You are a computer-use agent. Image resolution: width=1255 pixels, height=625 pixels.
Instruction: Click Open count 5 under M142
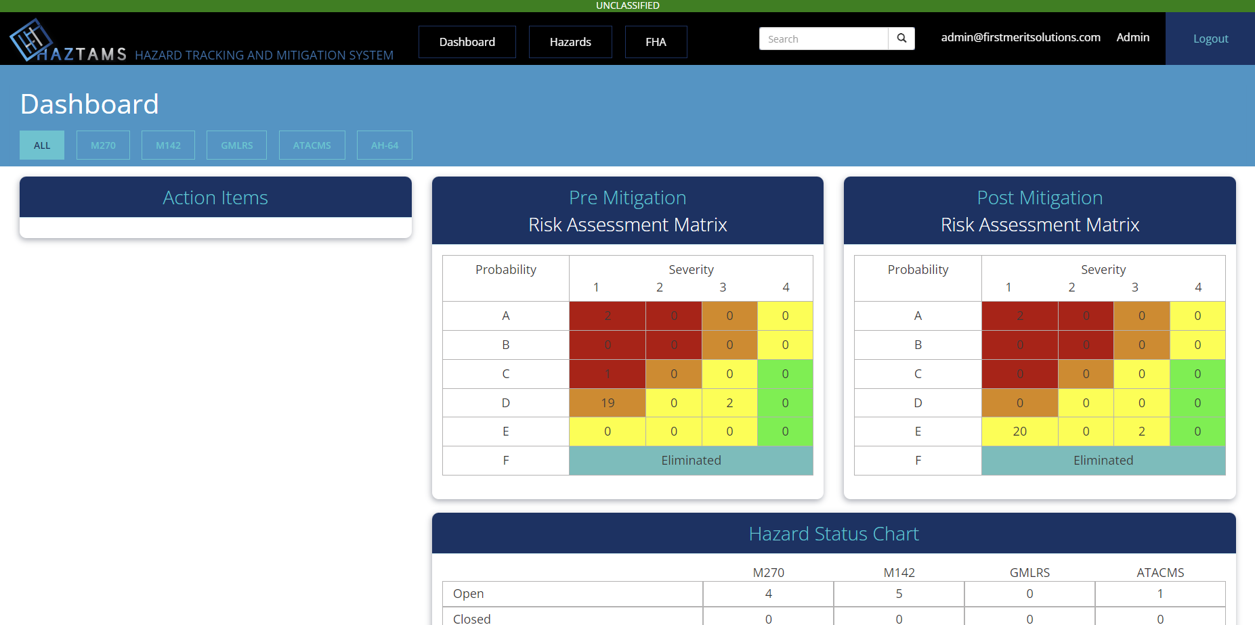pyautogui.click(x=899, y=594)
